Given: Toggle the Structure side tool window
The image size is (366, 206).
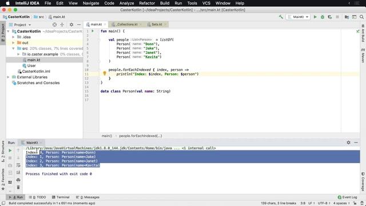Looking at the screenshot, I should (3, 151).
